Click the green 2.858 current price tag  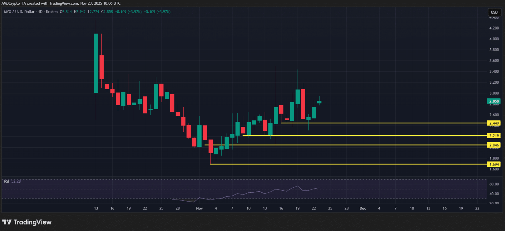pos(494,101)
